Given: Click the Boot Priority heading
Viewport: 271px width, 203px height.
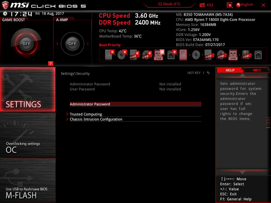Looking at the screenshot, I should pyautogui.click(x=110, y=45).
